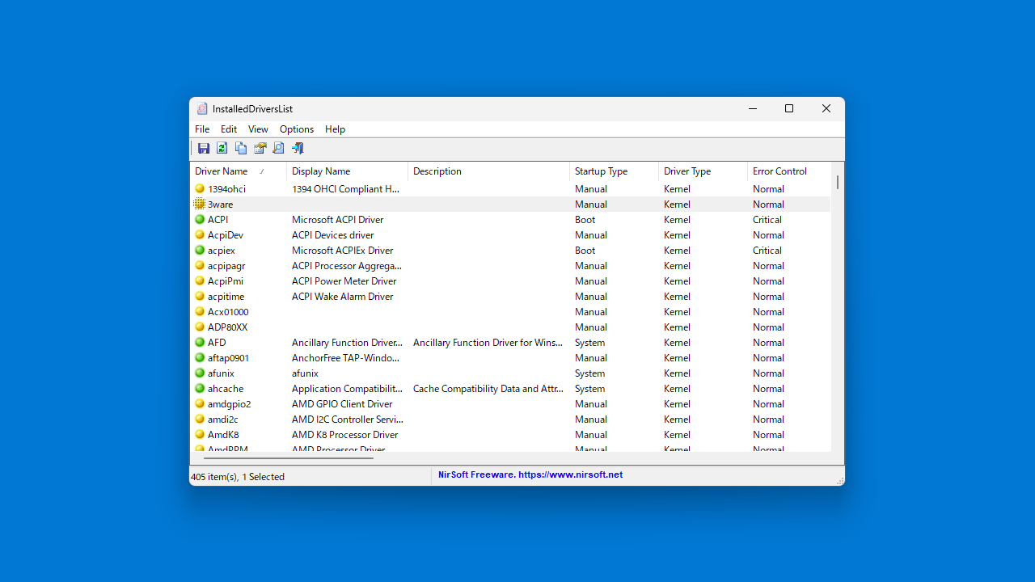Click the 'Ancillary Function Driver for Wins...' description cell
The image size is (1035, 582).
(x=488, y=342)
